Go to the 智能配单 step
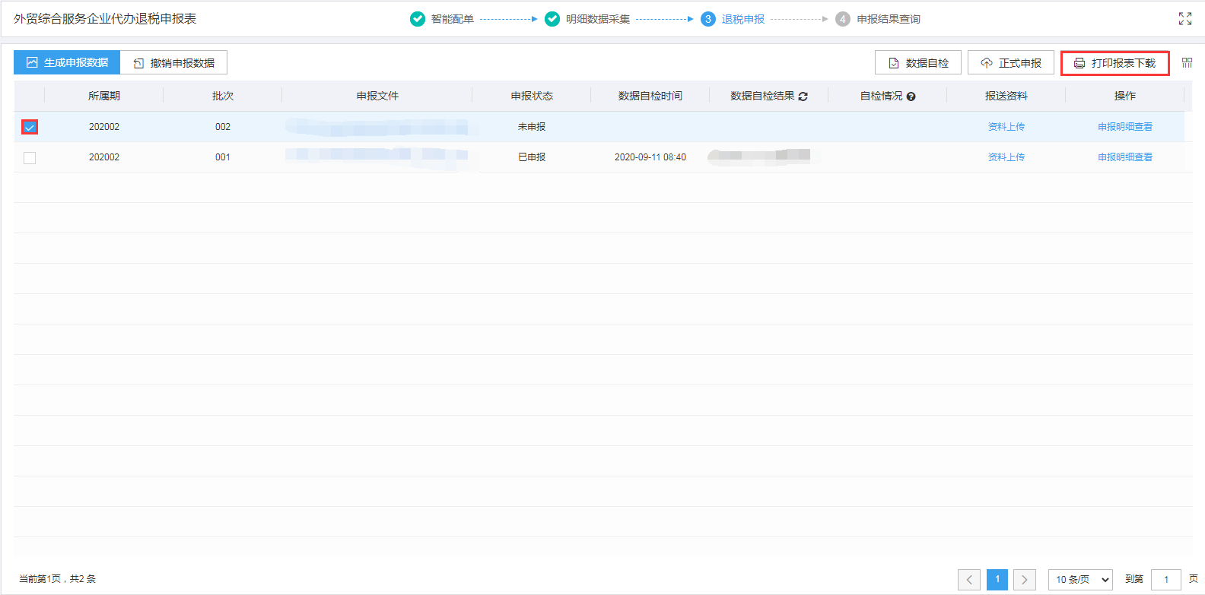 coord(453,19)
